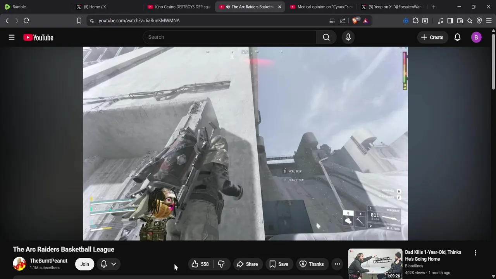The width and height of the screenshot is (496, 279).
Task: Click the YouTube search magnifier button
Action: (x=326, y=37)
